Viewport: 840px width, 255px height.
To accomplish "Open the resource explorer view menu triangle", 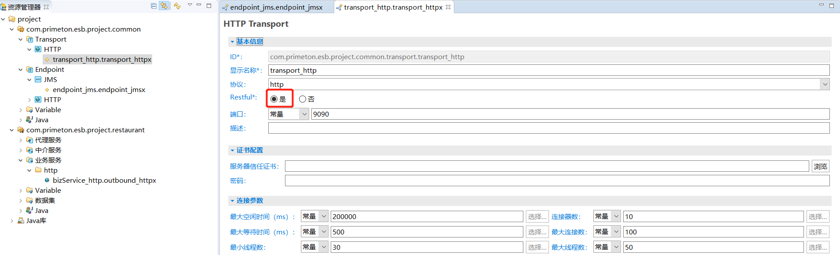I will click(190, 5).
